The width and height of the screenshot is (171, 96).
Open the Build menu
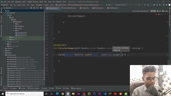[41, 2]
